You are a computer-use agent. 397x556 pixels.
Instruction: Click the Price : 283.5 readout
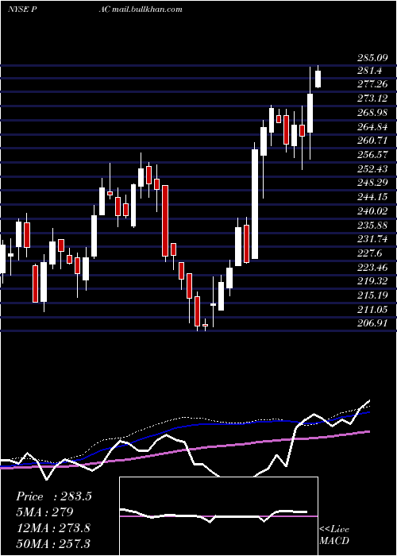point(54,496)
